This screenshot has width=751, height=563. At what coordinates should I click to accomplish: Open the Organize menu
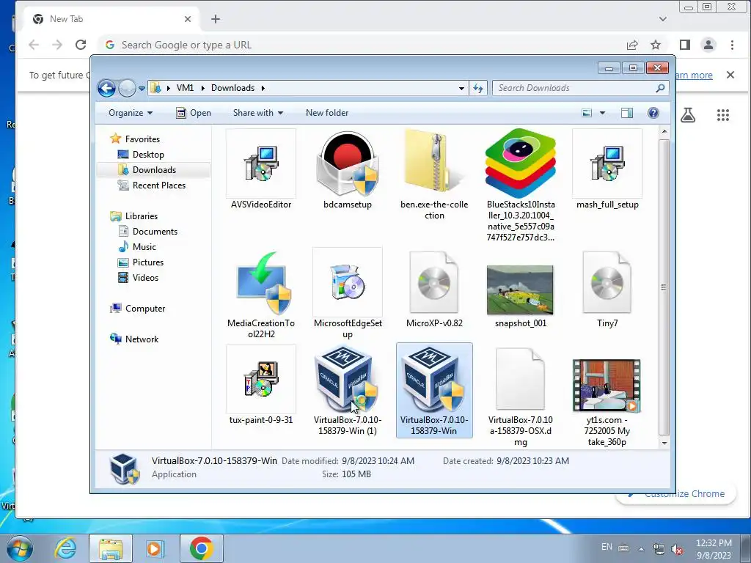coord(131,113)
